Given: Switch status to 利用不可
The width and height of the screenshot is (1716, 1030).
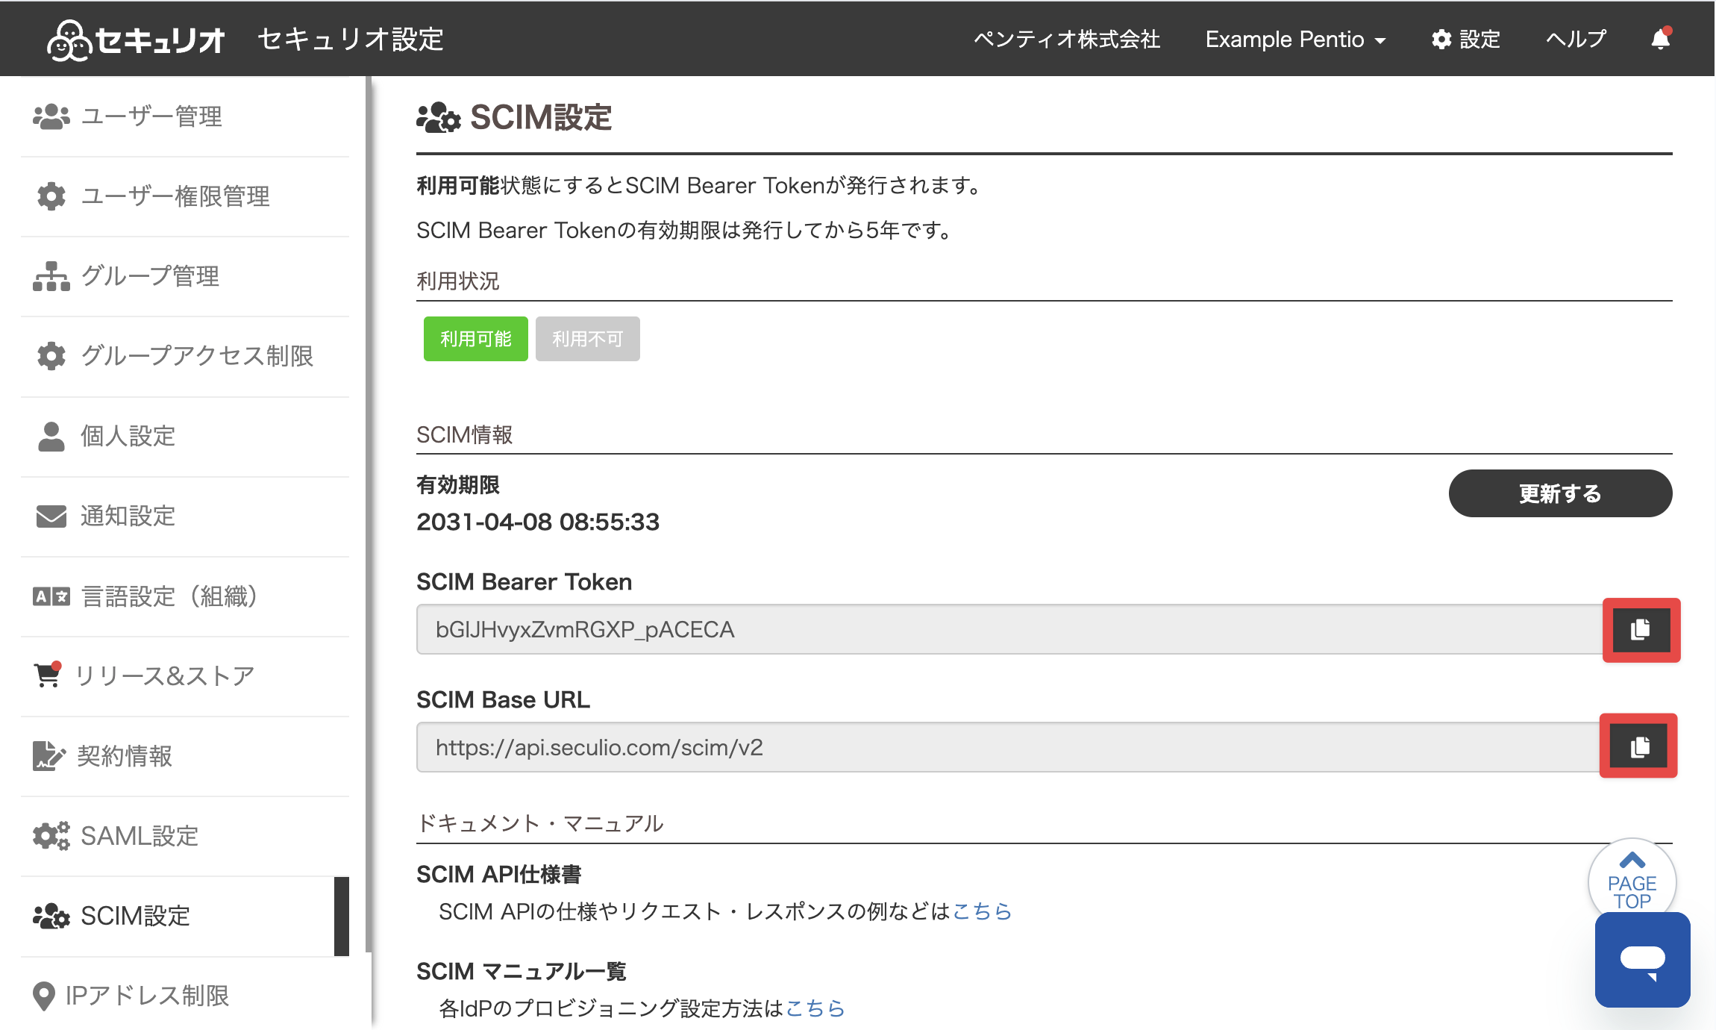Looking at the screenshot, I should tap(588, 339).
